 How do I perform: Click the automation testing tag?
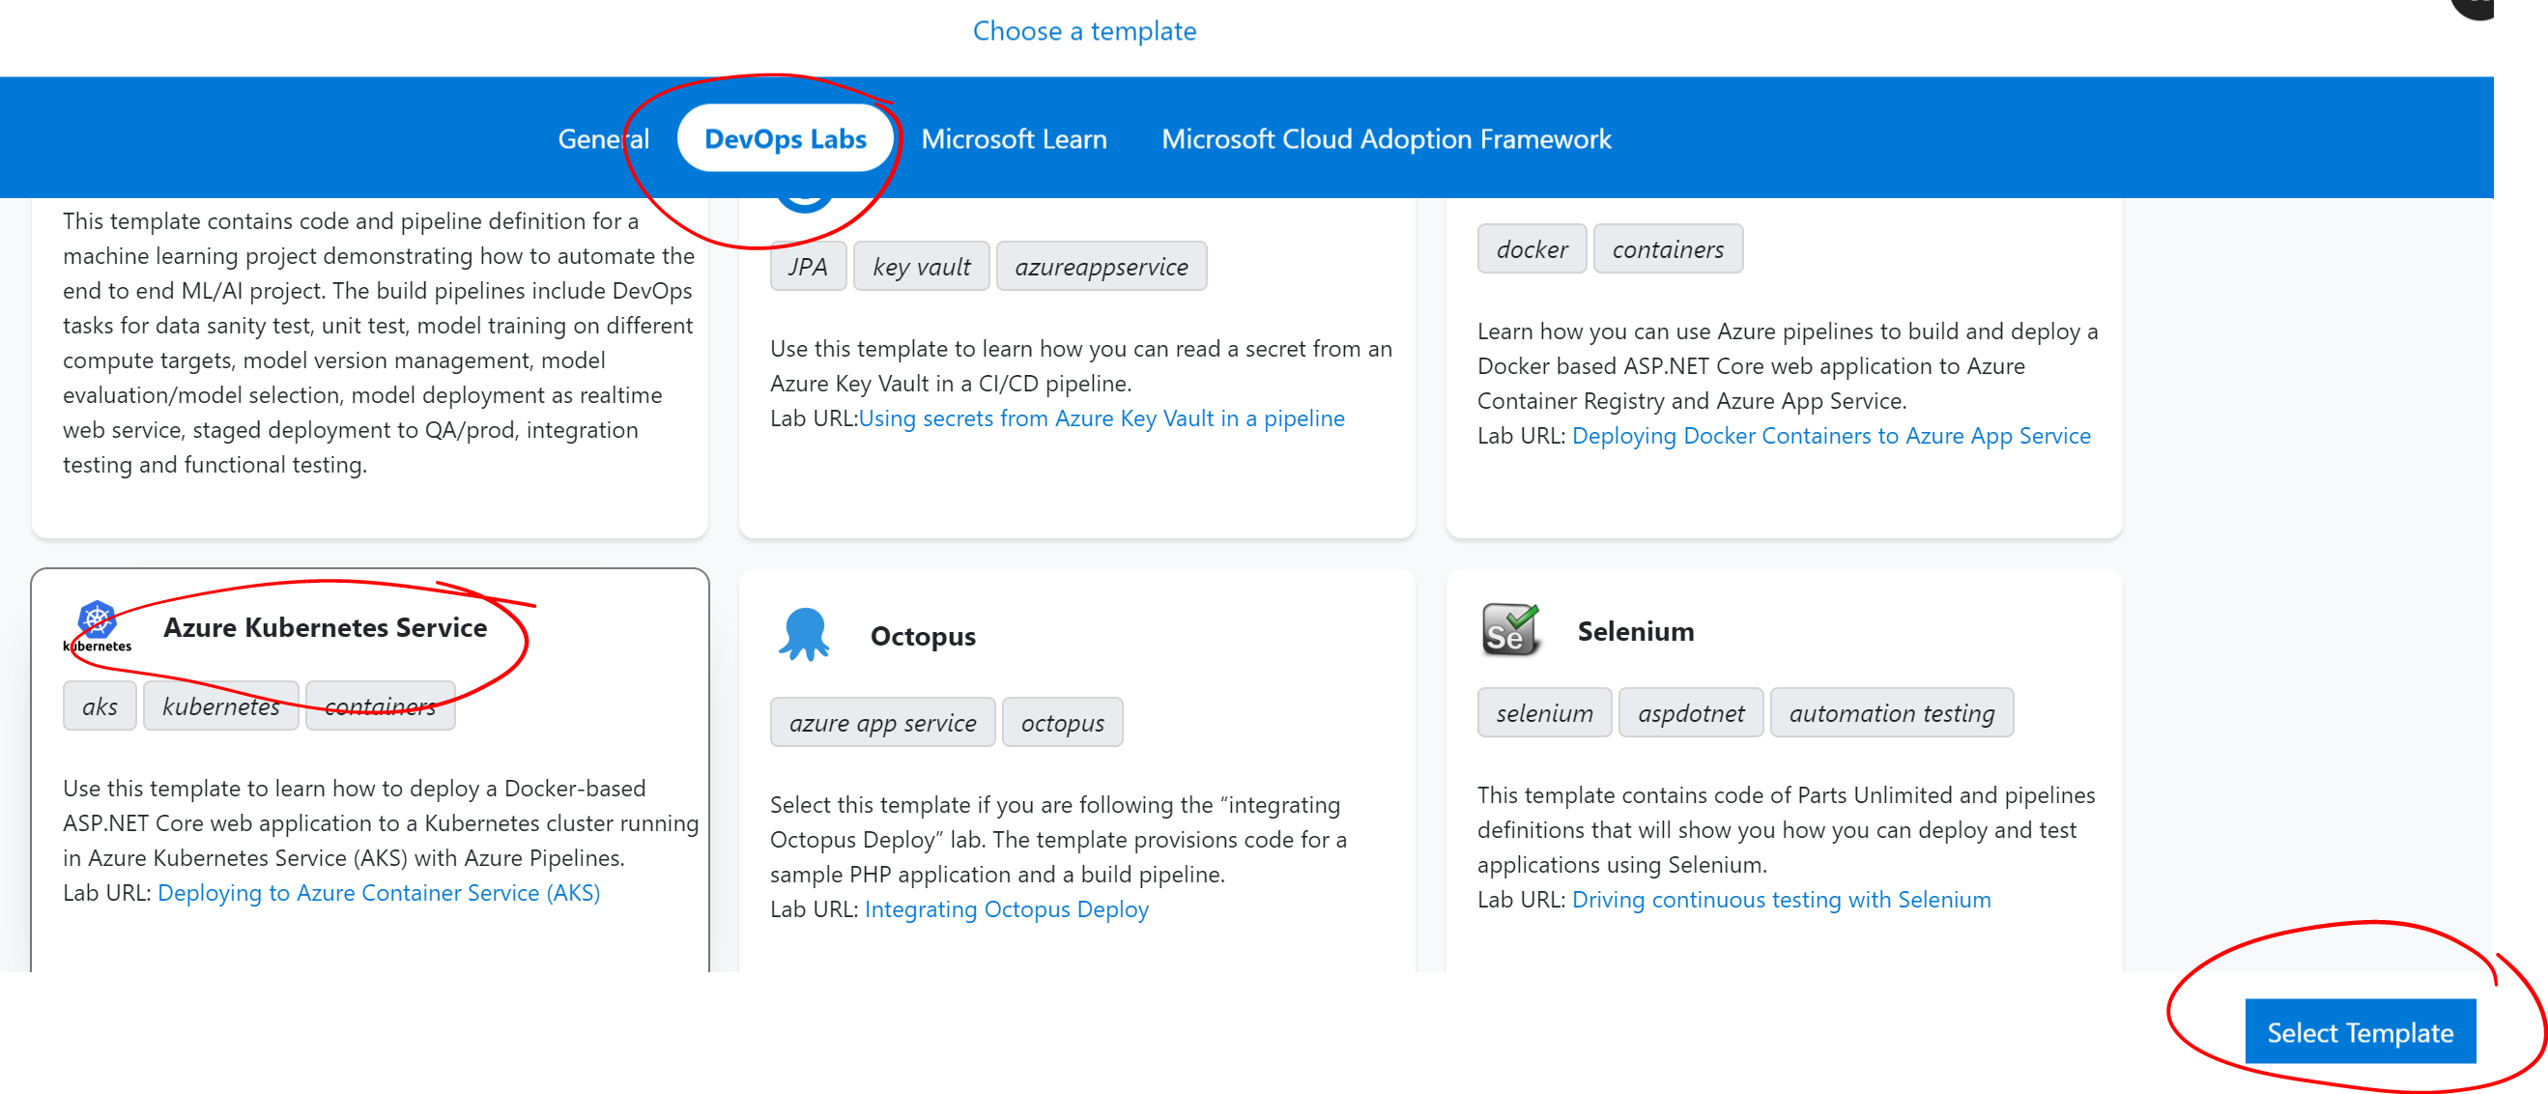[1890, 712]
